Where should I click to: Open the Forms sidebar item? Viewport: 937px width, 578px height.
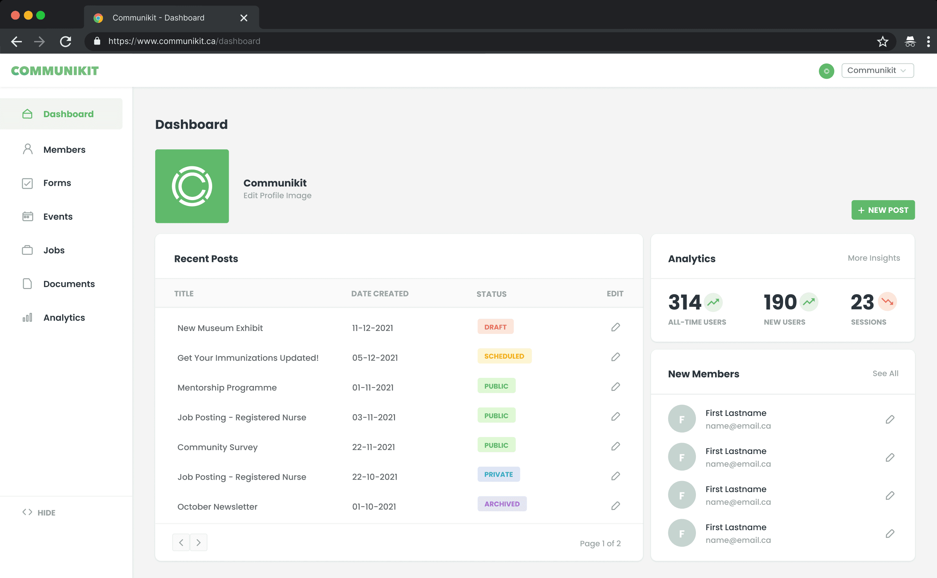(x=57, y=183)
